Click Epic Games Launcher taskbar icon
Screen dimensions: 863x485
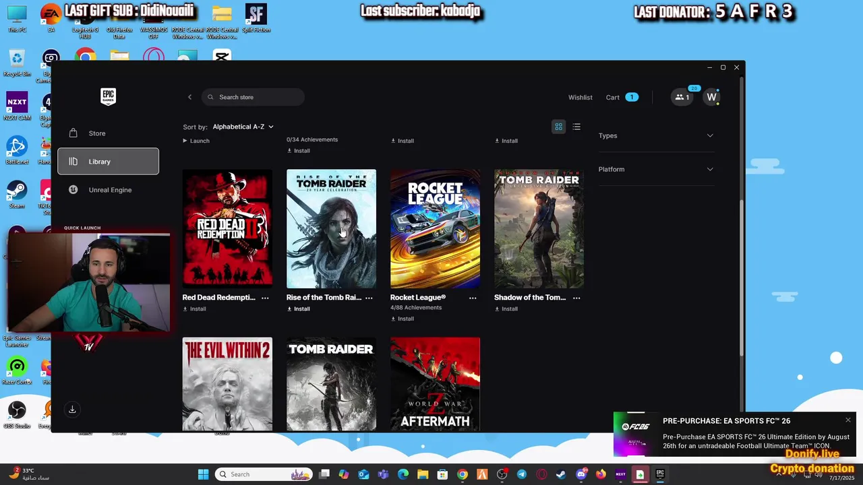pos(660,474)
